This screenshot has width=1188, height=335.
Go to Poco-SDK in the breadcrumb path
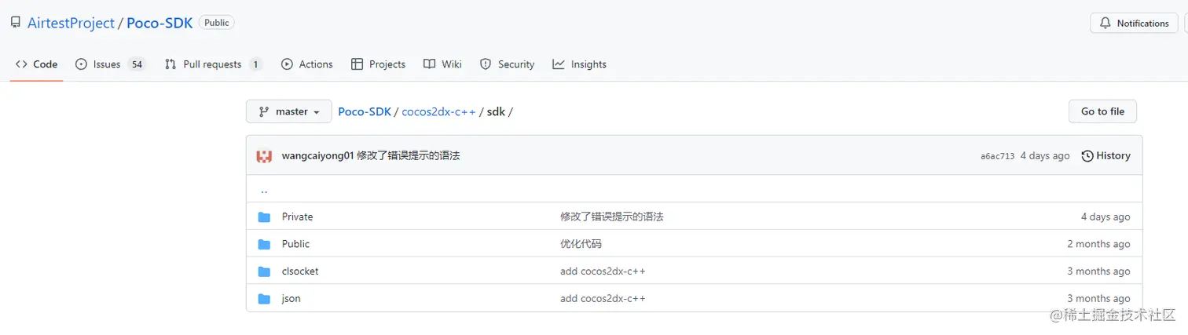(x=365, y=111)
